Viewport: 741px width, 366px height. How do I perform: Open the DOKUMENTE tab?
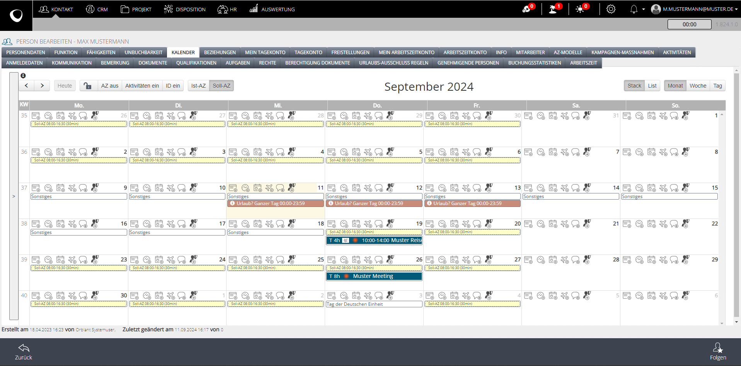click(x=153, y=63)
